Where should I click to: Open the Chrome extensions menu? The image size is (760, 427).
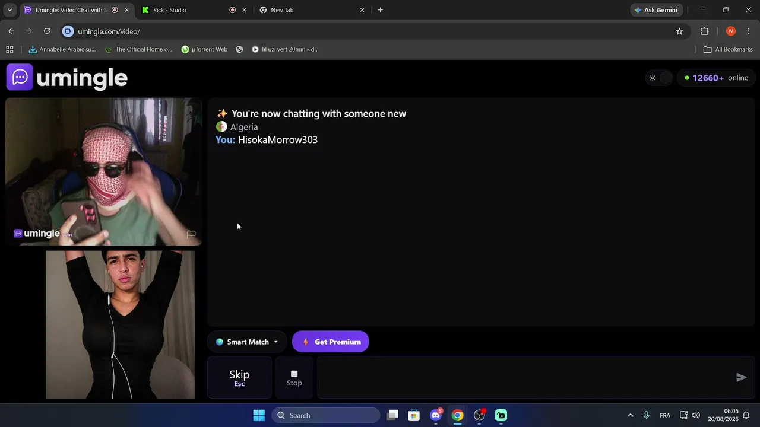click(705, 31)
